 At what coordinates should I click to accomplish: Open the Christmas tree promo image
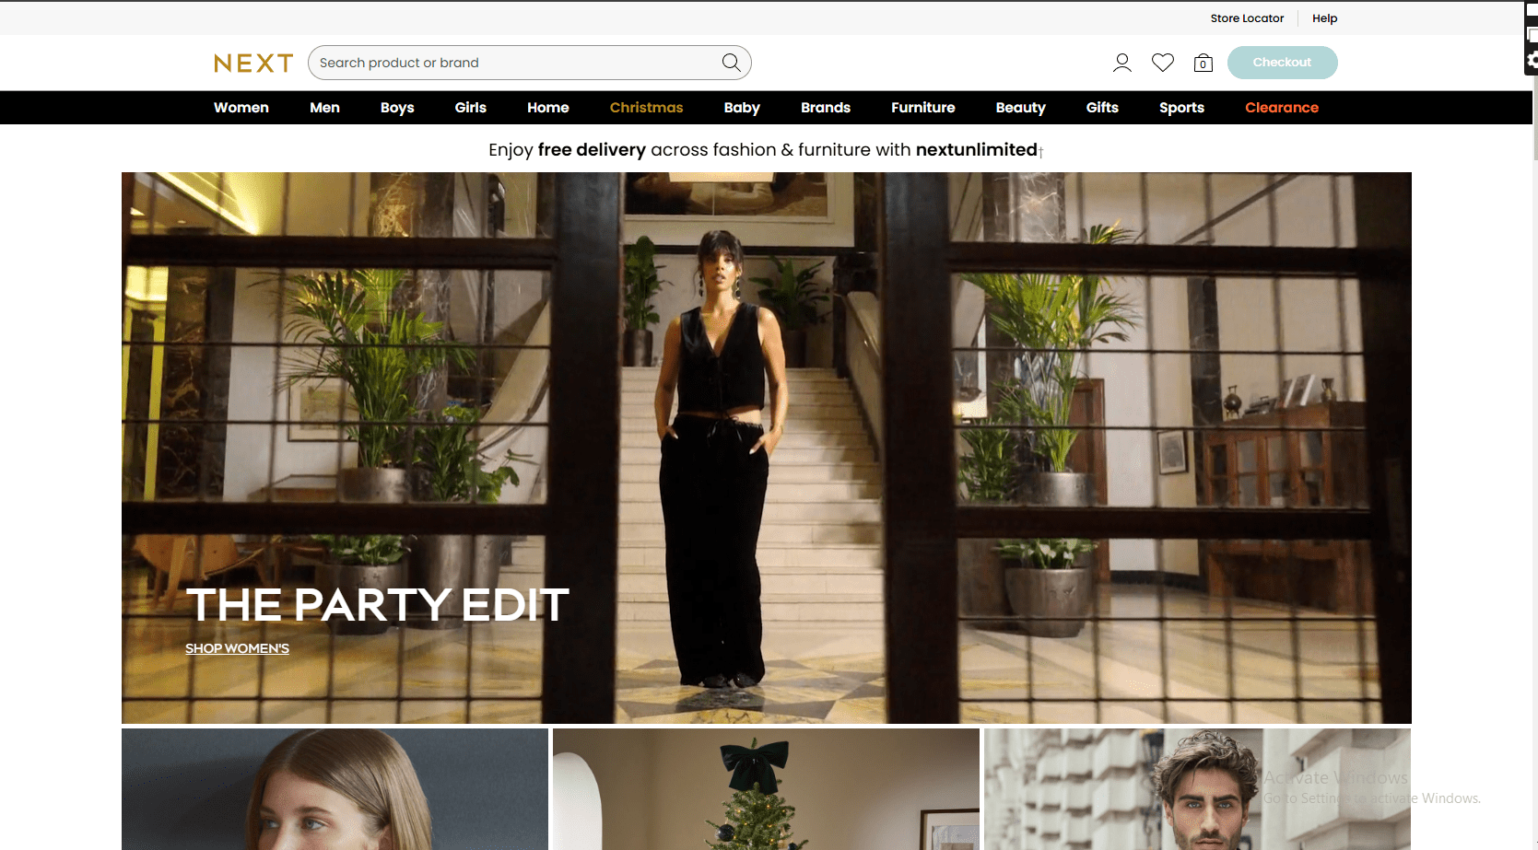pyautogui.click(x=766, y=789)
